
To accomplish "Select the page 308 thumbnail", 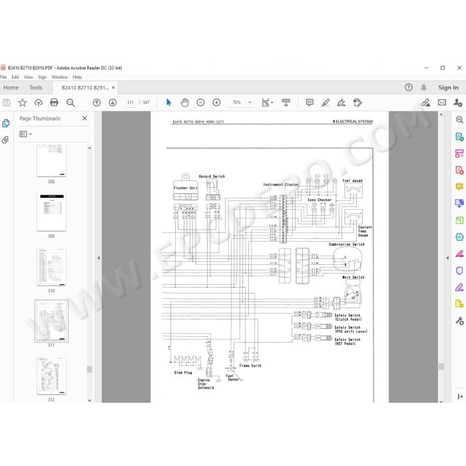I will [x=51, y=160].
